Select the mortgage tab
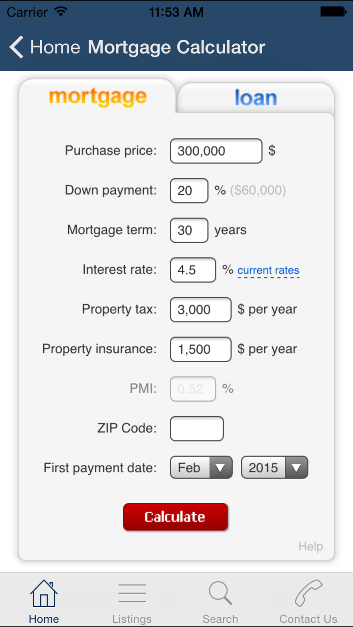The width and height of the screenshot is (353, 627). point(97,97)
